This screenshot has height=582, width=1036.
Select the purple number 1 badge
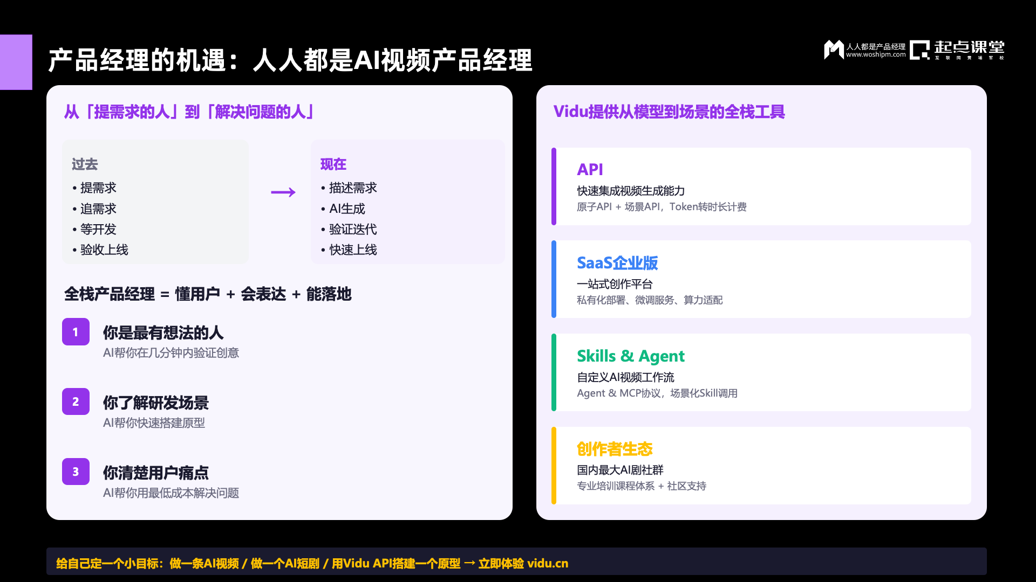pos(76,332)
